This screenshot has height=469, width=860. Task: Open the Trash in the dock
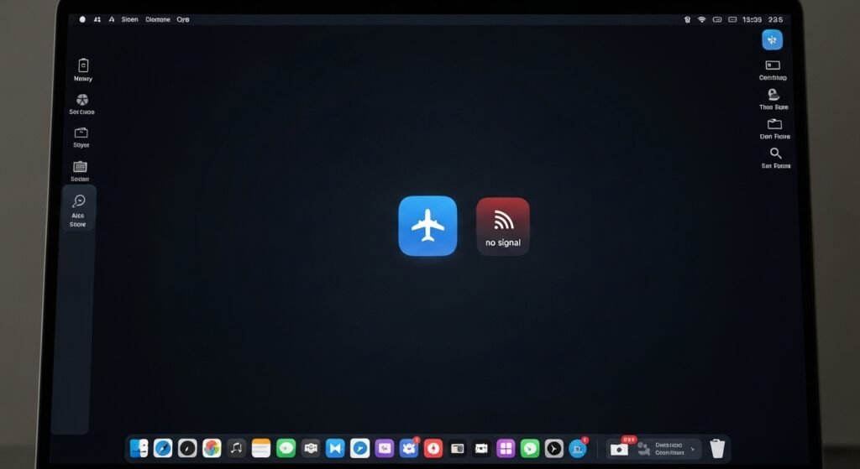tap(716, 448)
